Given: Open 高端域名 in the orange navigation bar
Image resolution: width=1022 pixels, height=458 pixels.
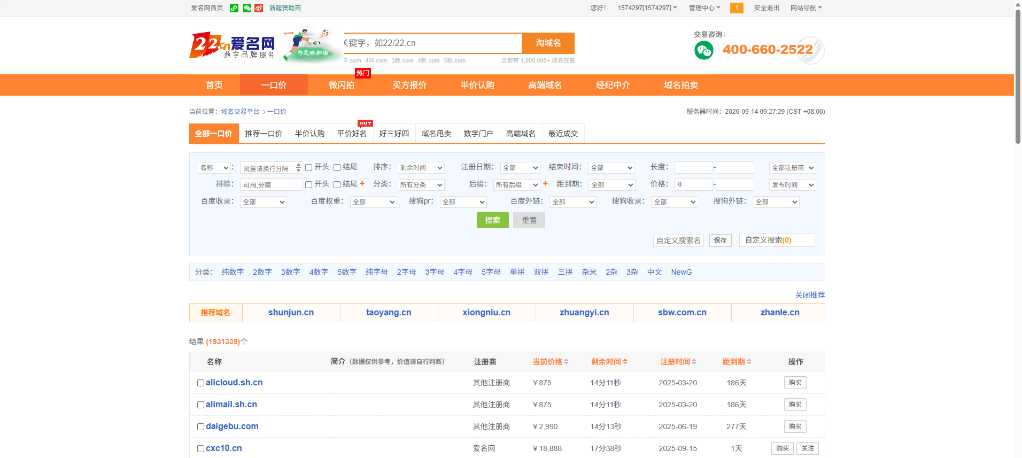Looking at the screenshot, I should click(545, 85).
